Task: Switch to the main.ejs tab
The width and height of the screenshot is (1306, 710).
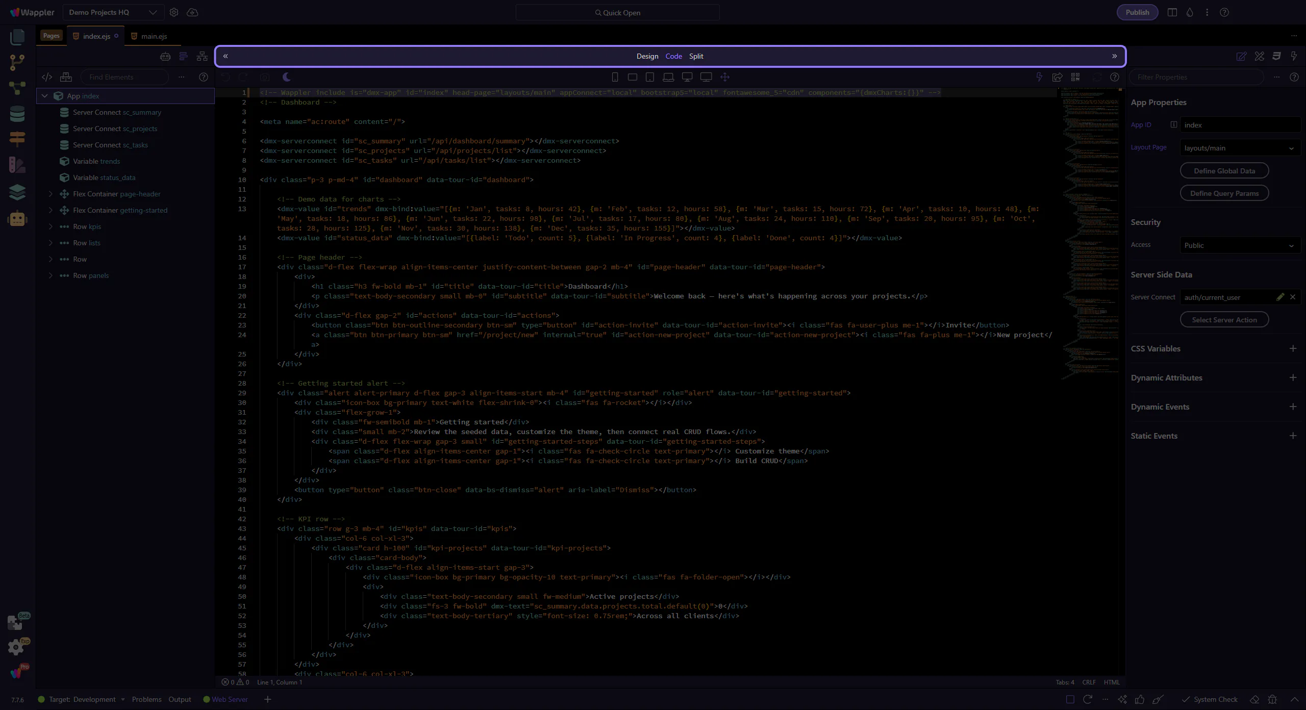Action: click(154, 36)
